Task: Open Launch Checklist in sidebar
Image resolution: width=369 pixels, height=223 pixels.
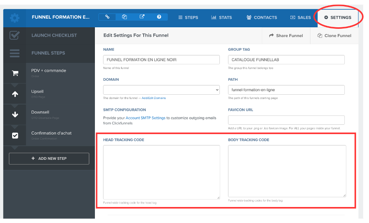Action: [54, 35]
